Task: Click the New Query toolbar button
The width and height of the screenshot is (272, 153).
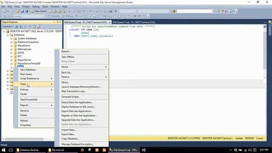Action: [x=39, y=11]
